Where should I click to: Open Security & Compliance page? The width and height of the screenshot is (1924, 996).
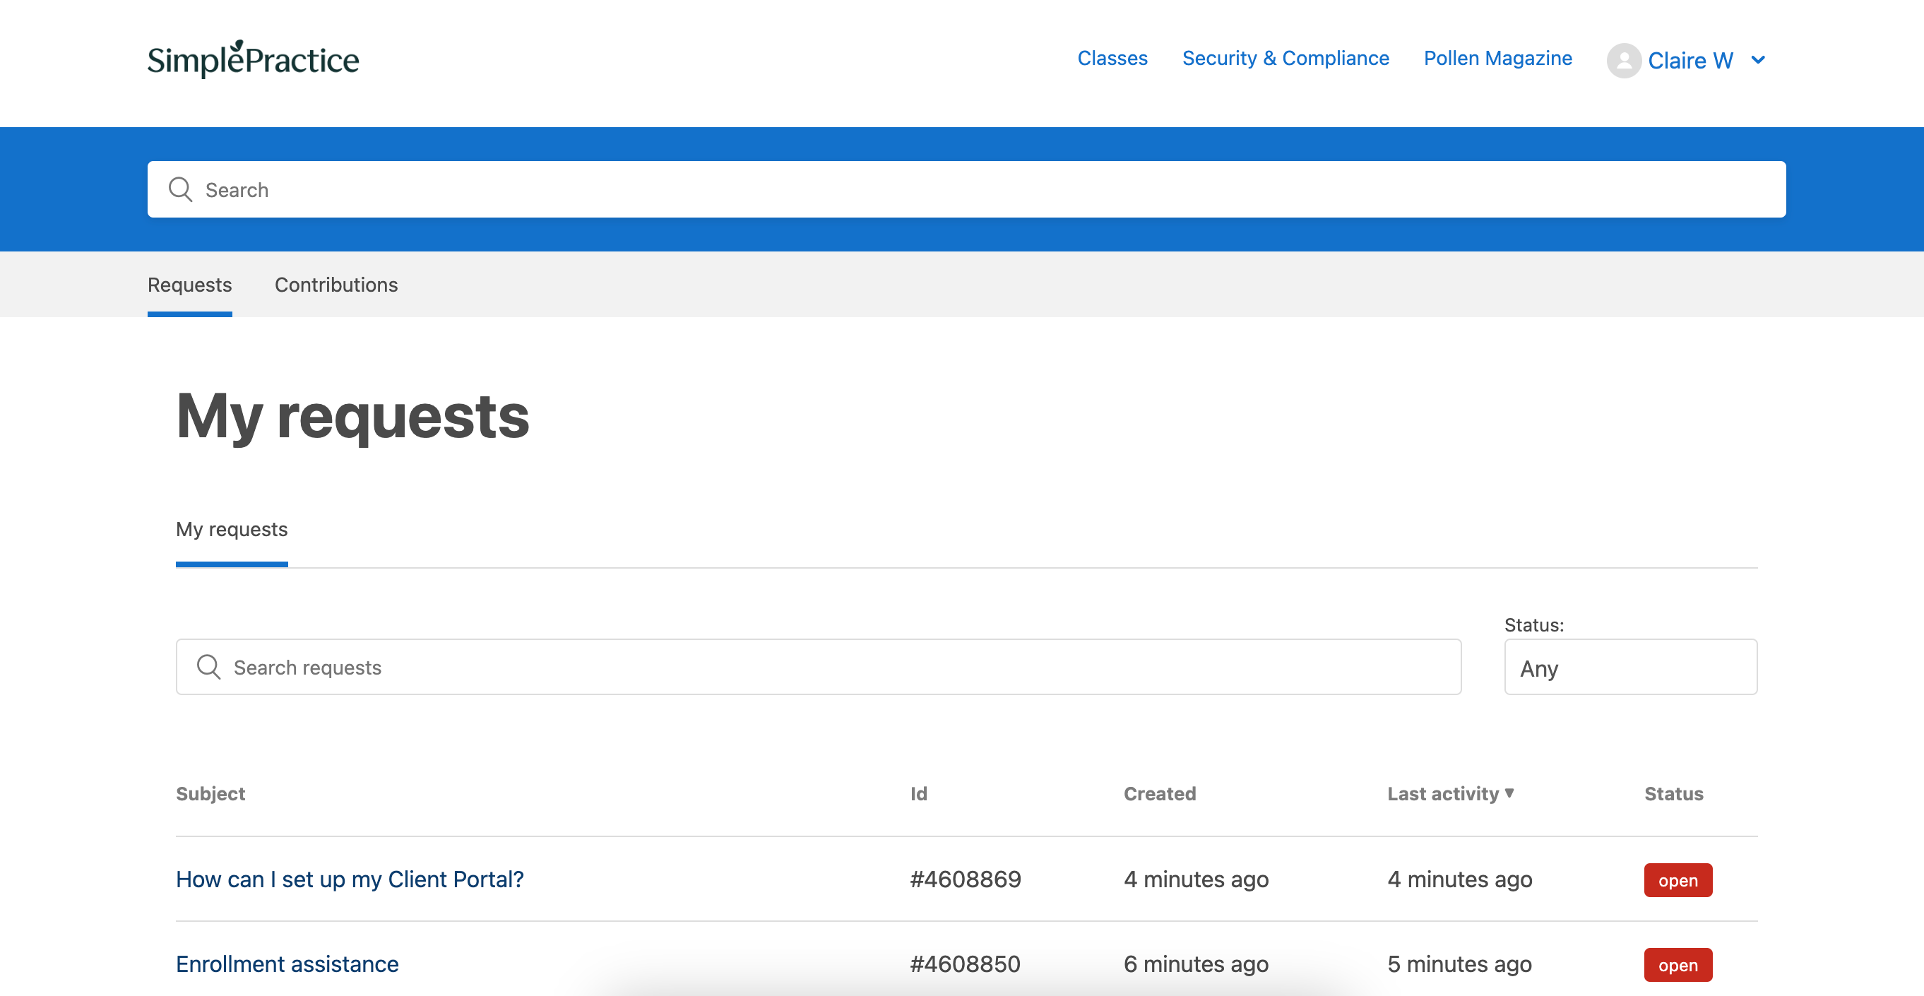(1285, 59)
